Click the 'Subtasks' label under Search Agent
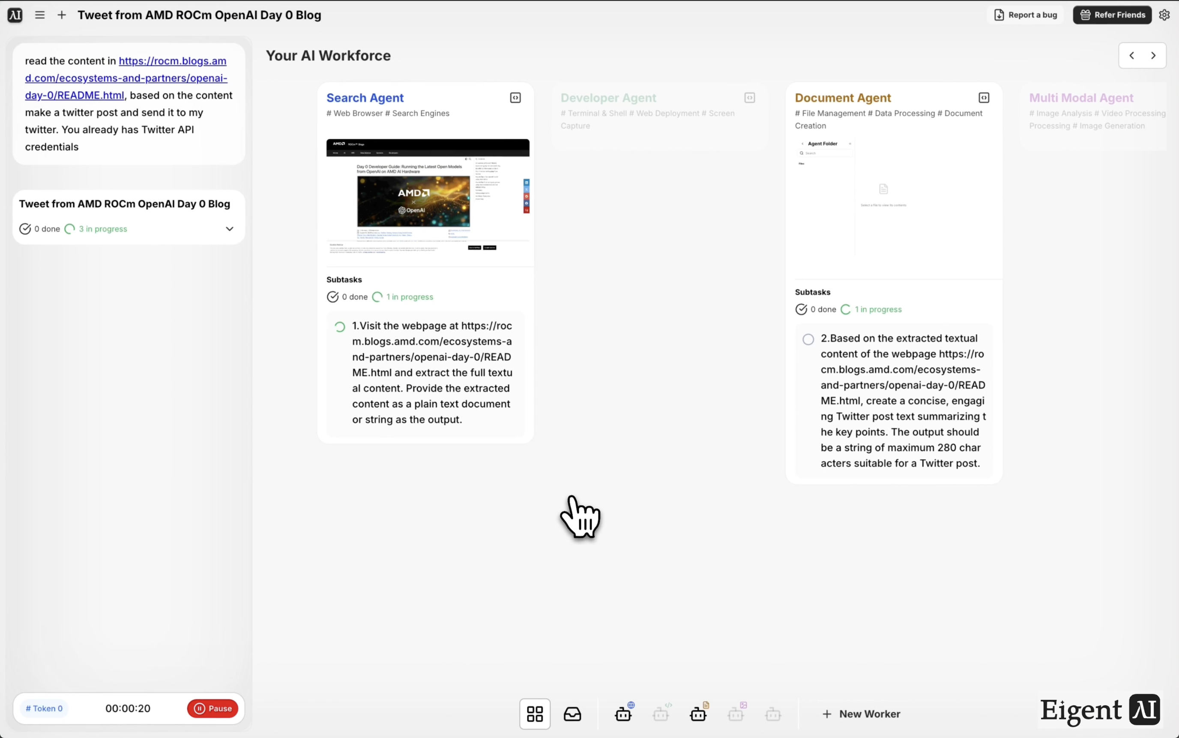The width and height of the screenshot is (1179, 738). pyautogui.click(x=344, y=280)
